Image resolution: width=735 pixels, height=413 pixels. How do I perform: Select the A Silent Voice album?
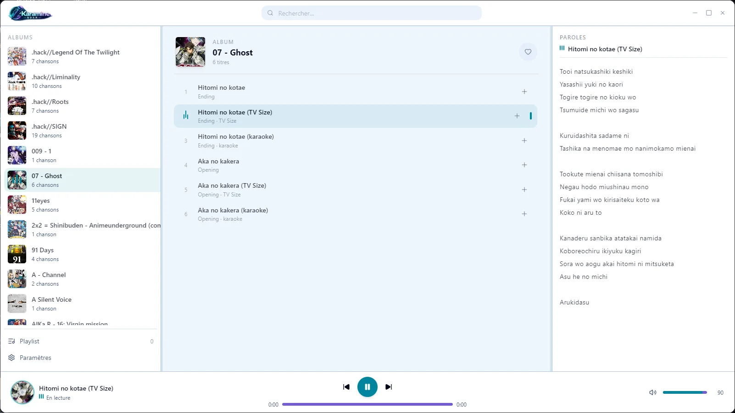[x=83, y=304]
